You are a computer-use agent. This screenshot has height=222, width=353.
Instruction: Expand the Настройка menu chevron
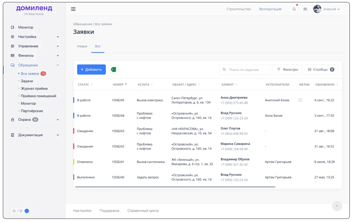[x=58, y=37]
